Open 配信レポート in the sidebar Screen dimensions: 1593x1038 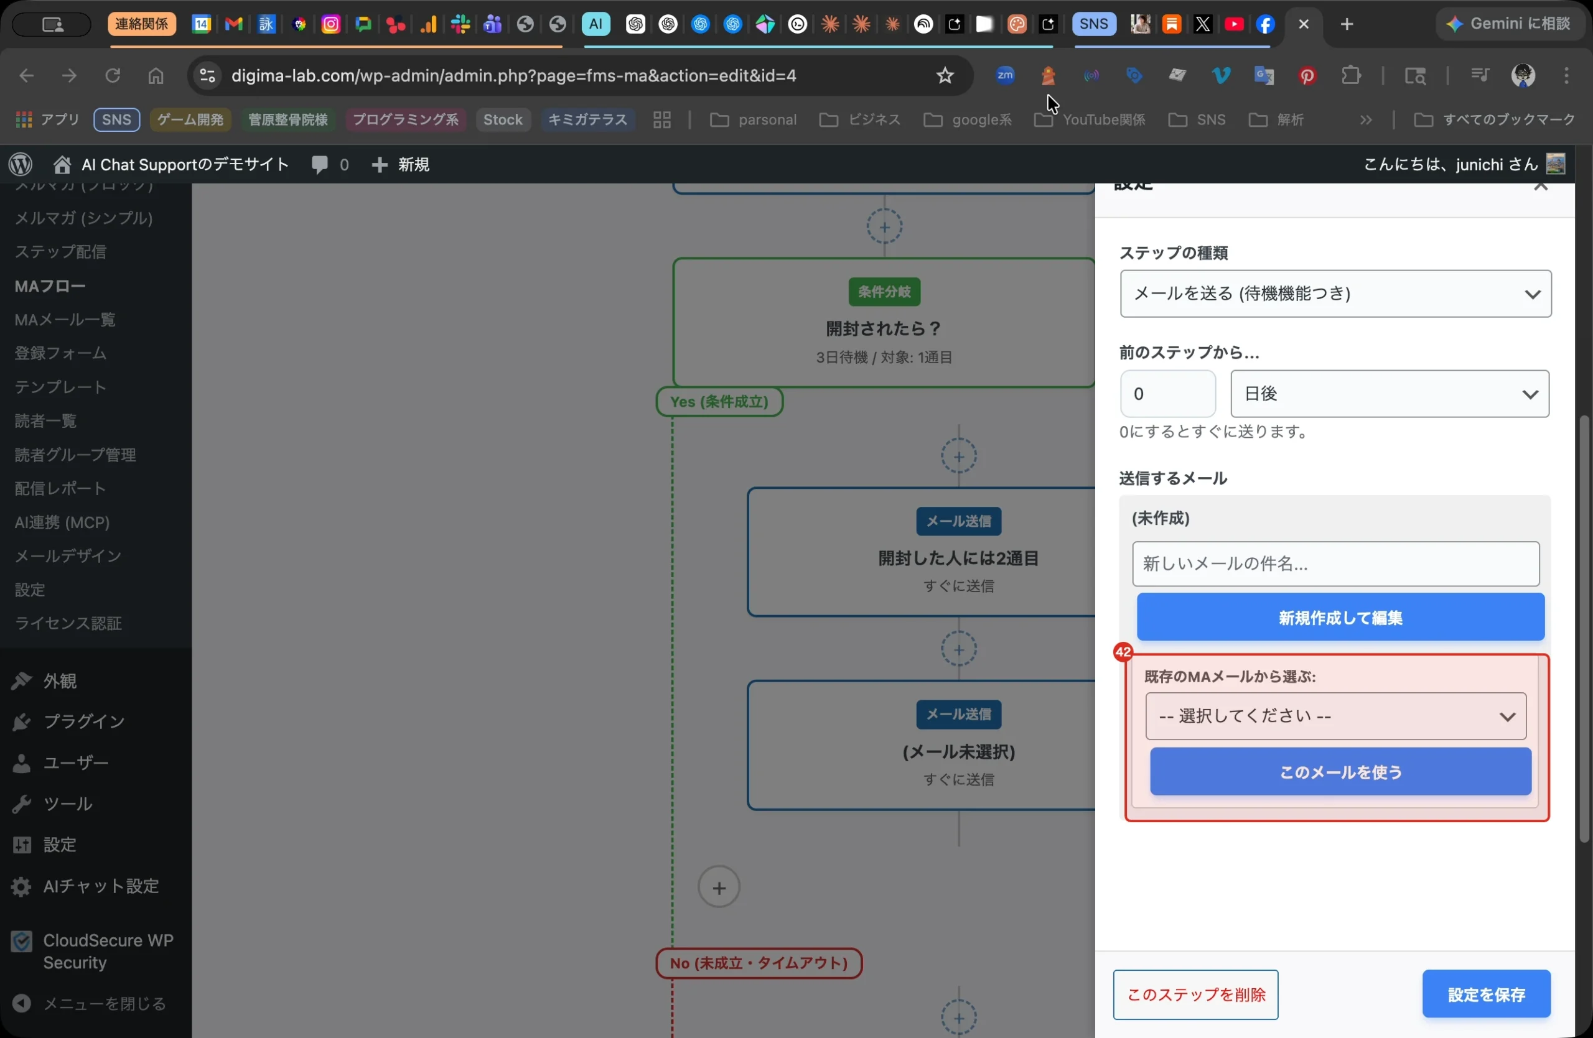click(x=60, y=489)
